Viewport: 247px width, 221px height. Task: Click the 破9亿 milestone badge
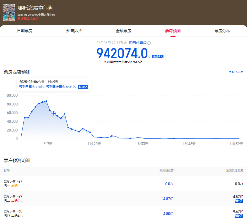click(239, 216)
